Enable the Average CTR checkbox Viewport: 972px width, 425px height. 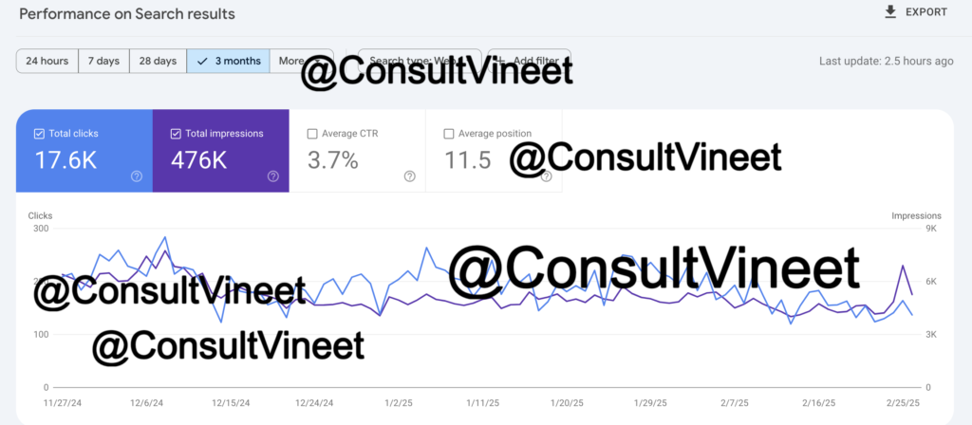312,133
